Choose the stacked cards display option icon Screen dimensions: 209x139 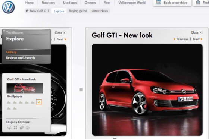[x=22, y=128]
